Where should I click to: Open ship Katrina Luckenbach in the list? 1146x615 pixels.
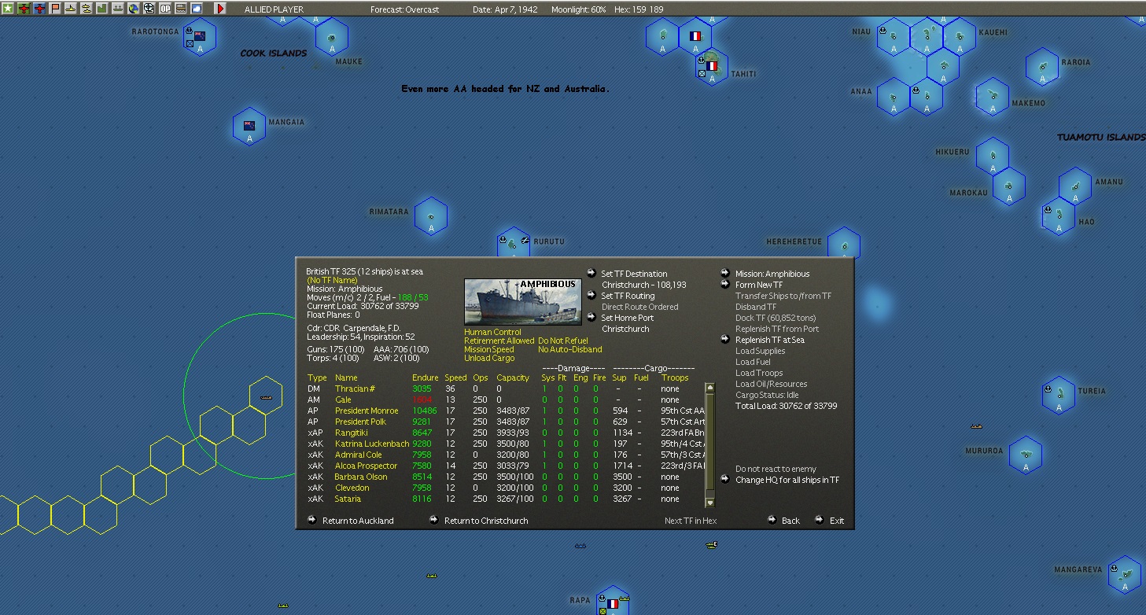coord(372,444)
